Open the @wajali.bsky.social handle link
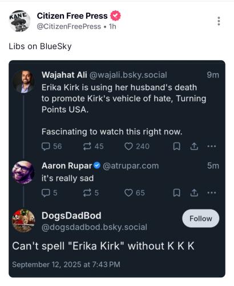The height and width of the screenshot is (286, 234). (x=128, y=75)
